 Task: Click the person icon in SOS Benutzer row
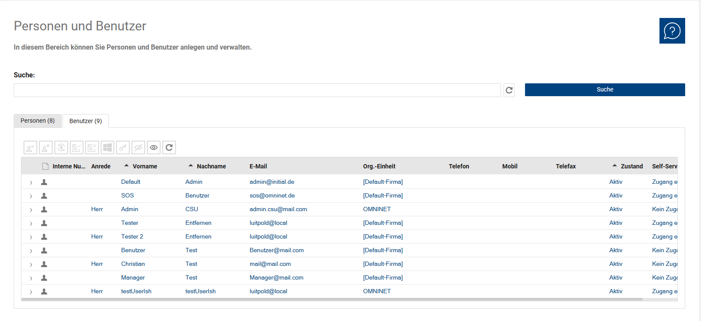[44, 196]
